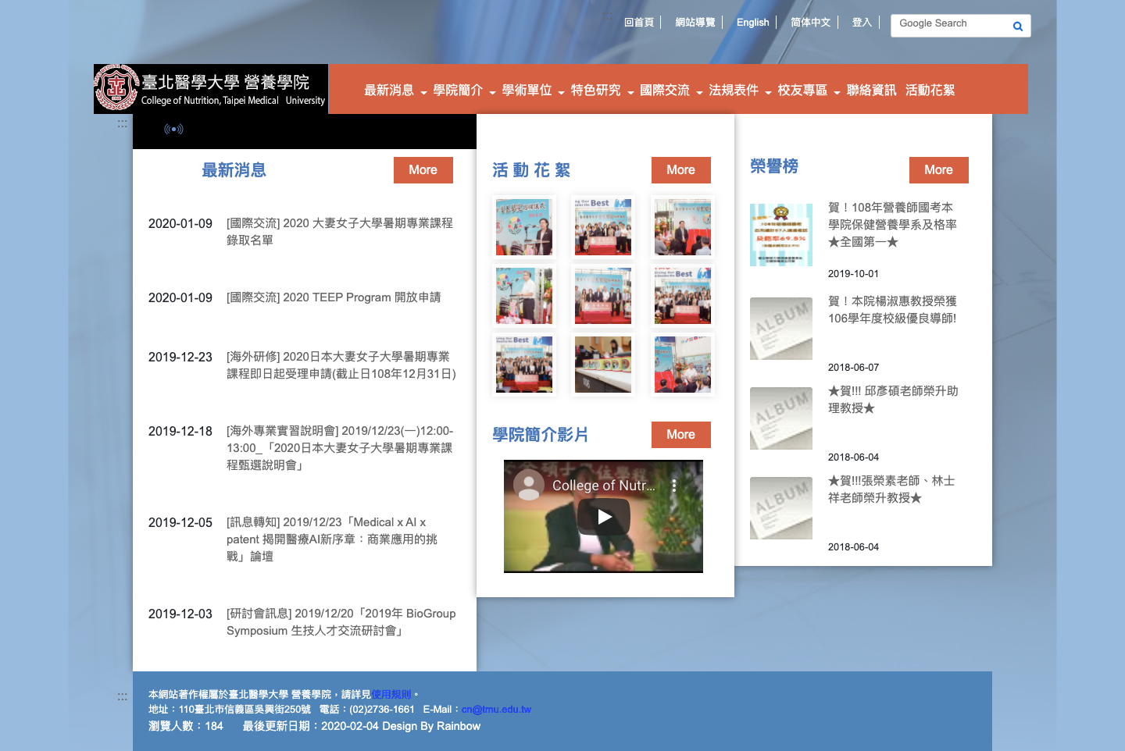Go to the 活動花絮 menu item
1125x751 pixels.
(x=930, y=91)
